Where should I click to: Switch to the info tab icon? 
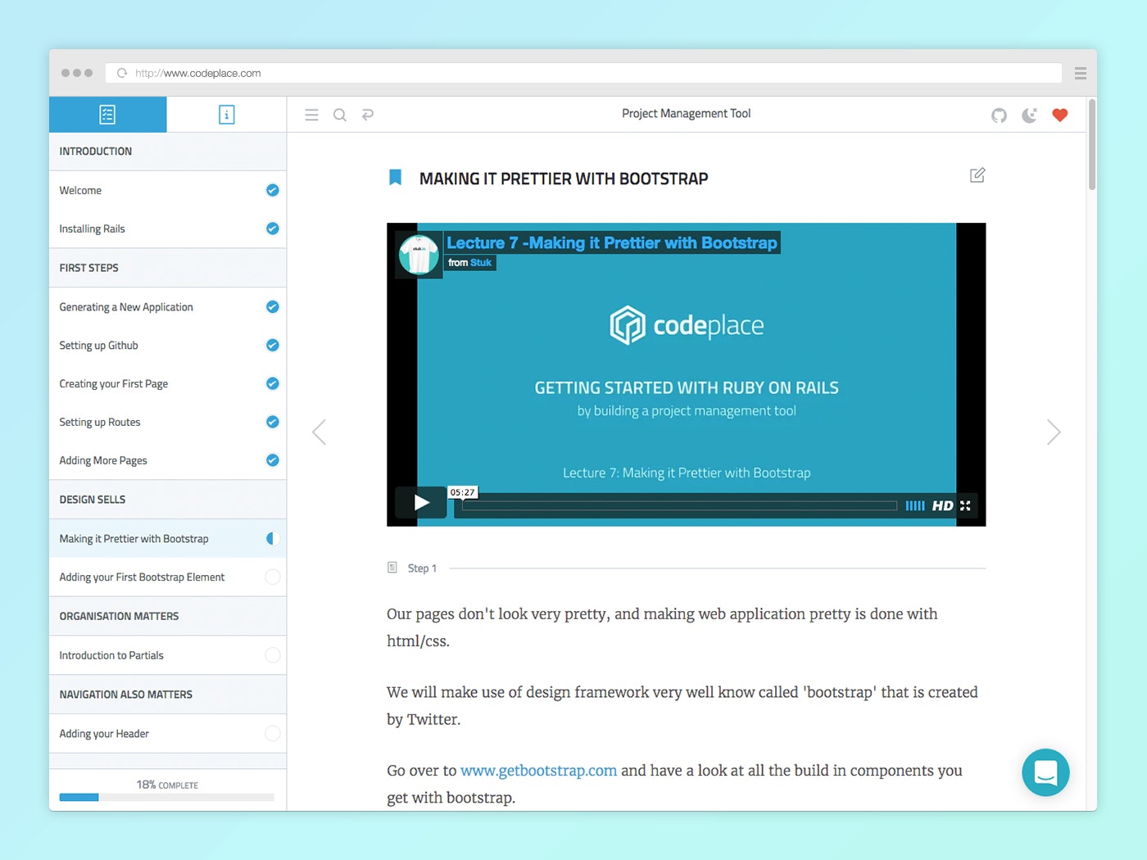click(x=227, y=115)
